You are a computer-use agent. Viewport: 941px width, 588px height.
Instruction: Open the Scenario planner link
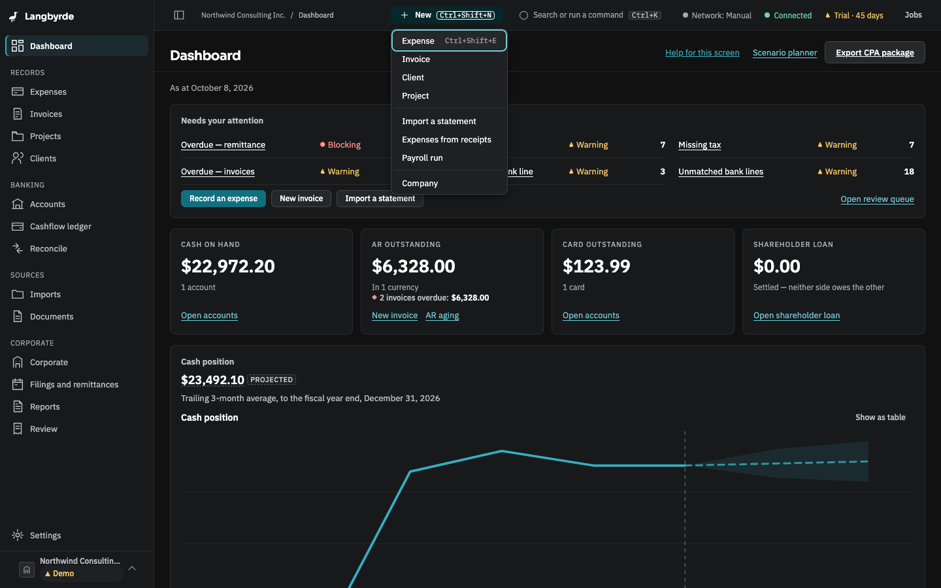pyautogui.click(x=784, y=52)
